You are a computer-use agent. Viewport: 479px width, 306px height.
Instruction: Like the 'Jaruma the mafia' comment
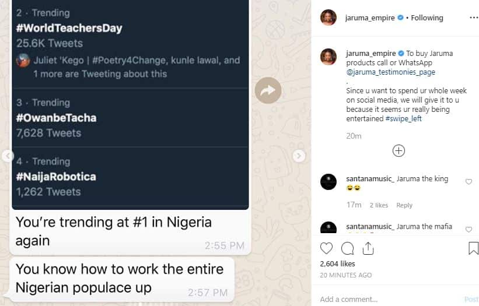click(468, 230)
